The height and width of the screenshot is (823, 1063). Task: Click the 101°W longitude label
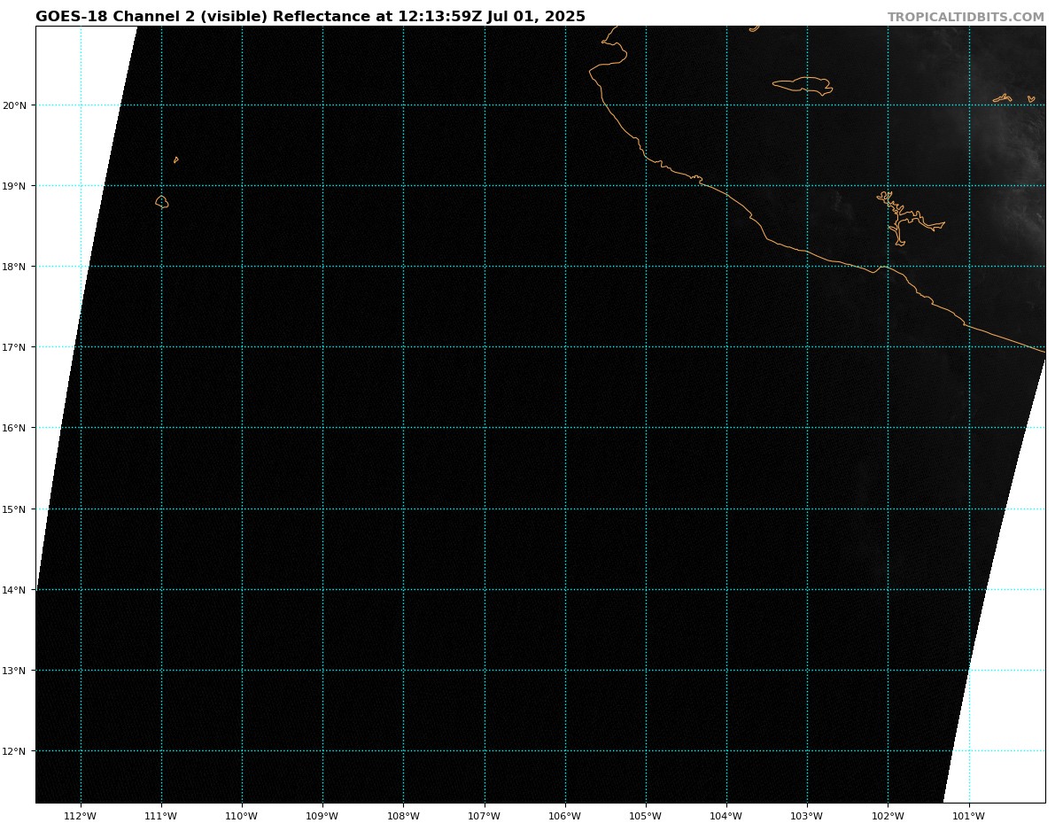[969, 816]
